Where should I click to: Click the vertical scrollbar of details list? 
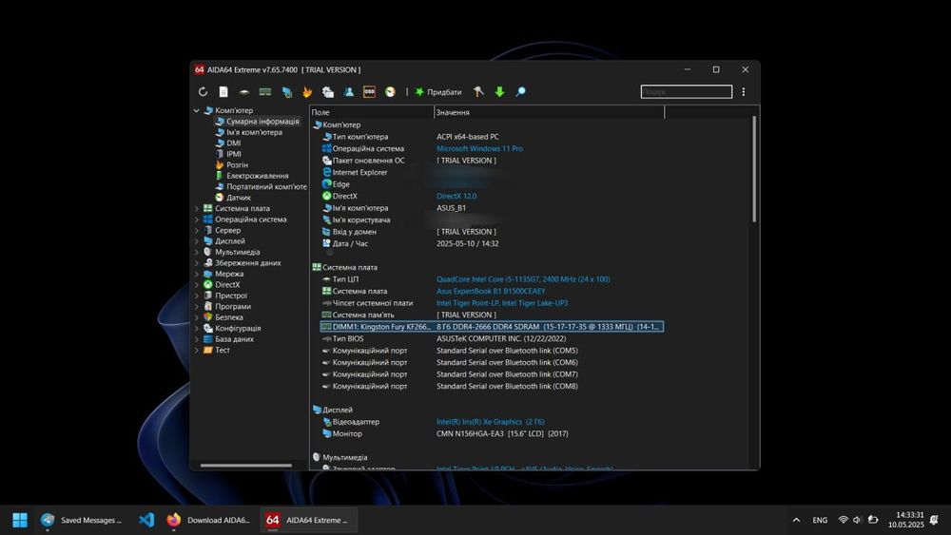tap(754, 169)
